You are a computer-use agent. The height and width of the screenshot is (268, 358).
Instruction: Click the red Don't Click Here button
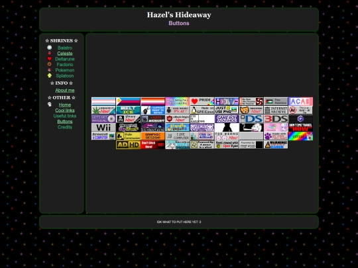152,145
